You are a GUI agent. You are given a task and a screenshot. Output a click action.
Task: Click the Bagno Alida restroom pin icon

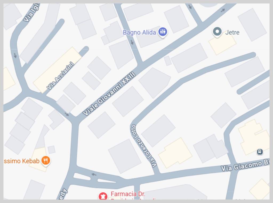(163, 32)
